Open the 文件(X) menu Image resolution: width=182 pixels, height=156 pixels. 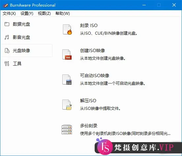click(x=9, y=14)
